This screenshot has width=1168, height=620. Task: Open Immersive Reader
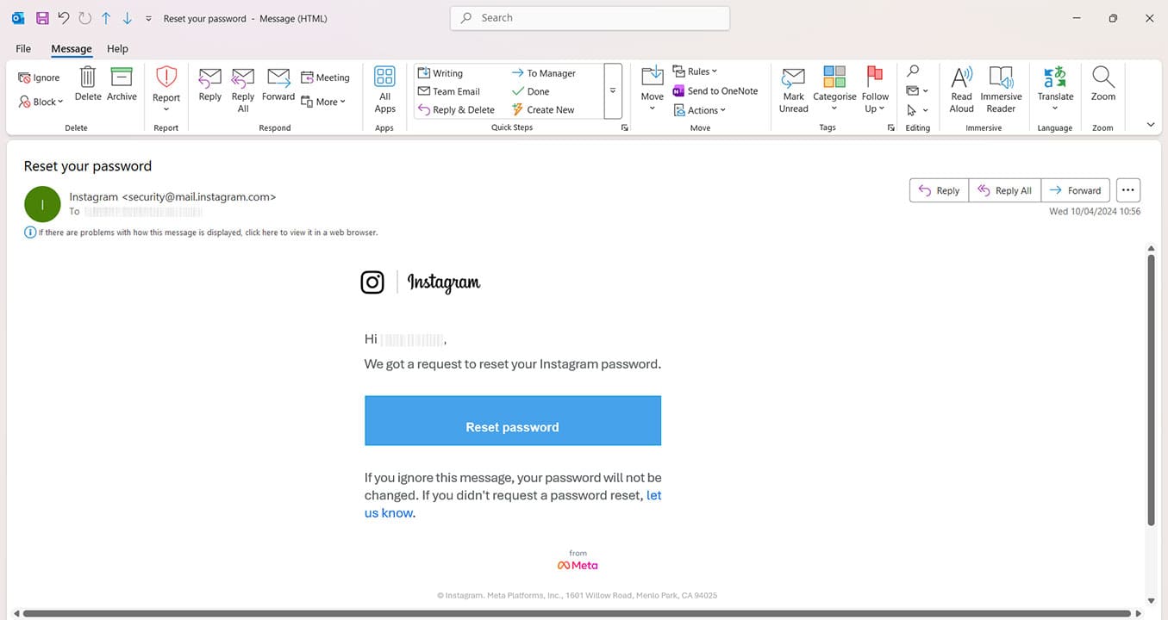(x=1001, y=90)
